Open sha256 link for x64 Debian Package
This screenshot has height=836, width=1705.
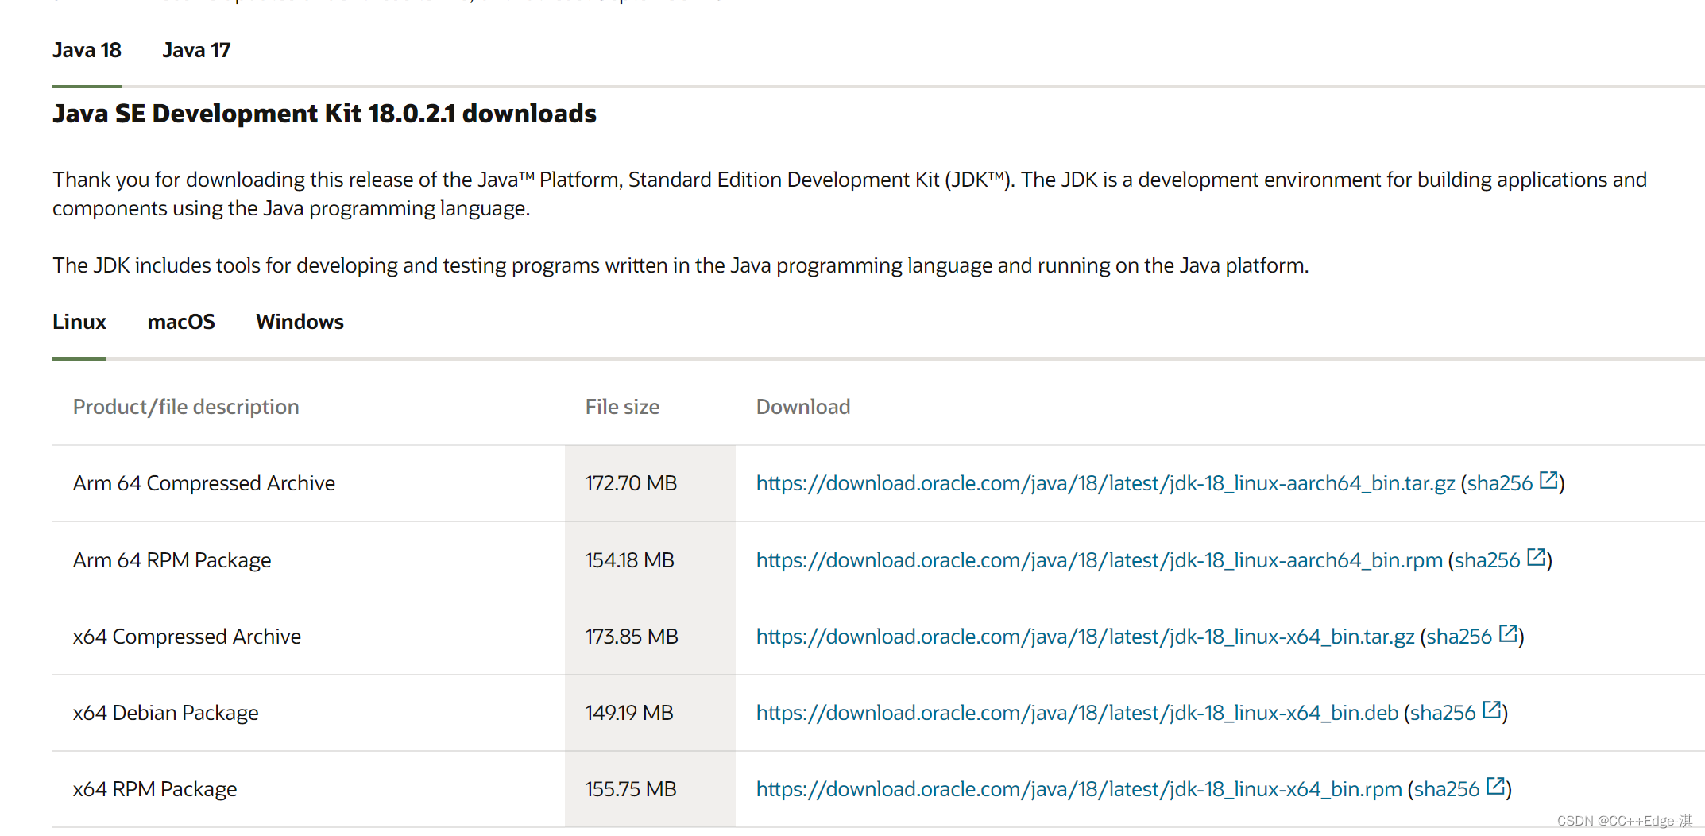1443,713
